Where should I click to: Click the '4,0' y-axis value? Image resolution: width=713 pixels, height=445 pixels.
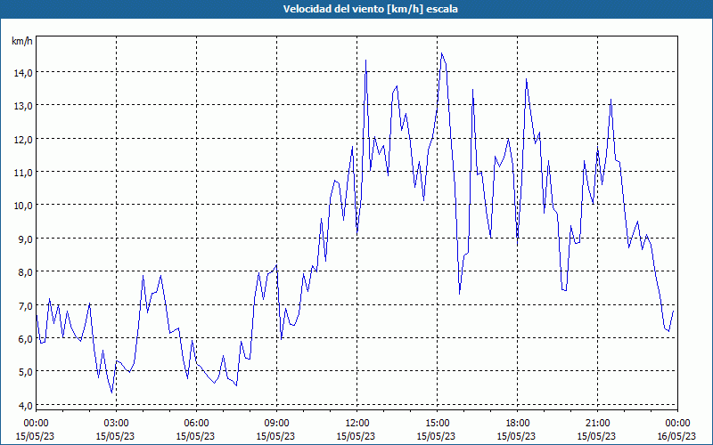coord(25,405)
